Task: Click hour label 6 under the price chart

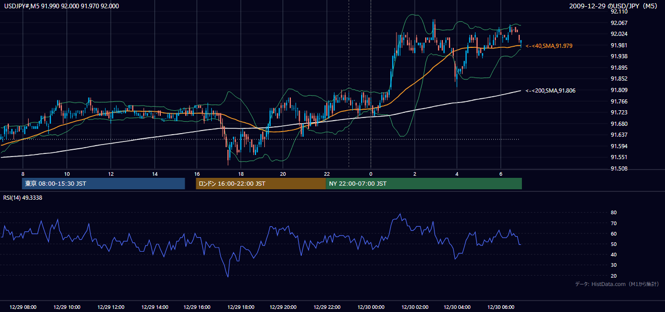Action: click(x=501, y=174)
